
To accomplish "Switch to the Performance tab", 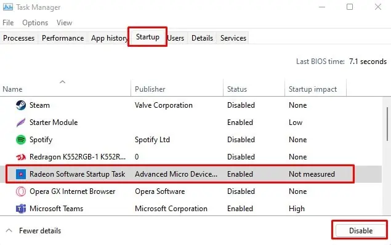I will [63, 38].
